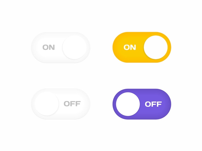
Task: Toggle the gray ON switch
Action: coord(61,47)
